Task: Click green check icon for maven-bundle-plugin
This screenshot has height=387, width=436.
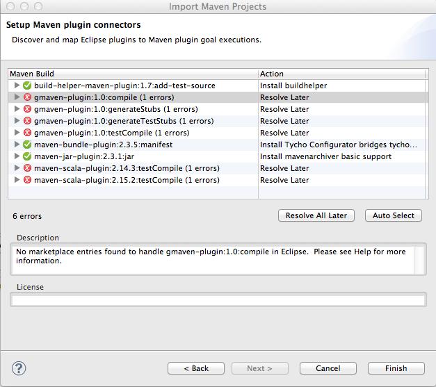Action: 27,145
